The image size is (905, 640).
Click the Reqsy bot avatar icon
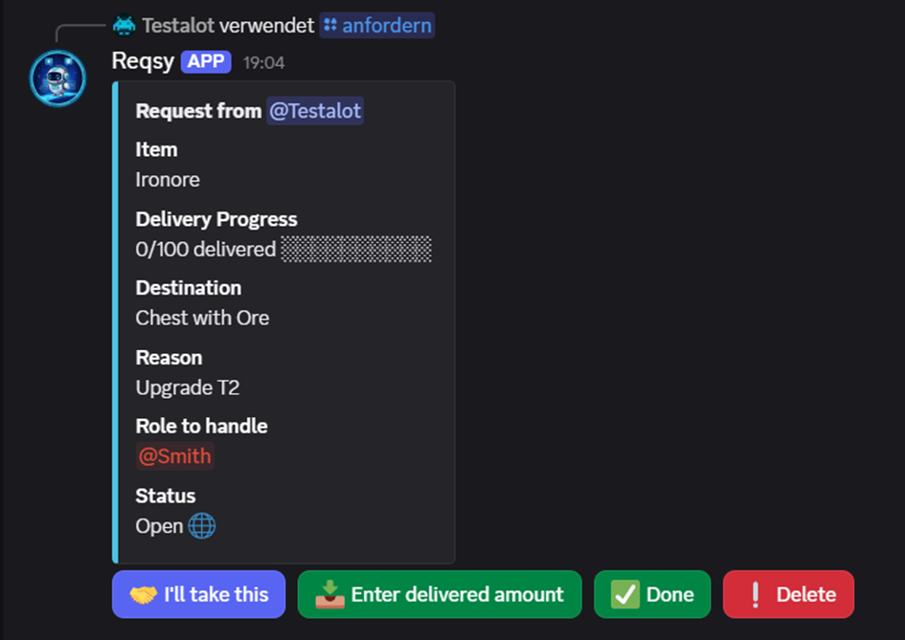(x=57, y=77)
